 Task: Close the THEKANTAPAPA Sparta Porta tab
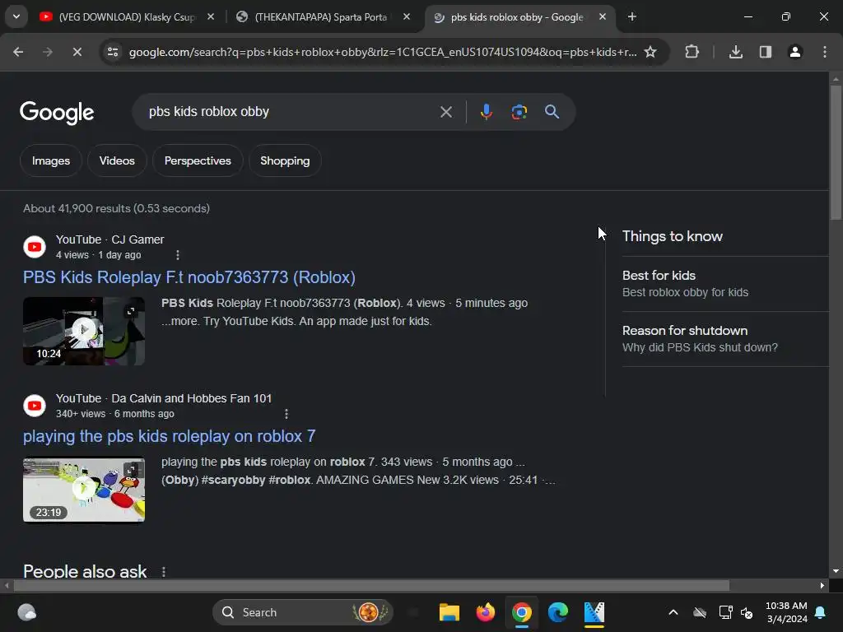click(x=407, y=17)
